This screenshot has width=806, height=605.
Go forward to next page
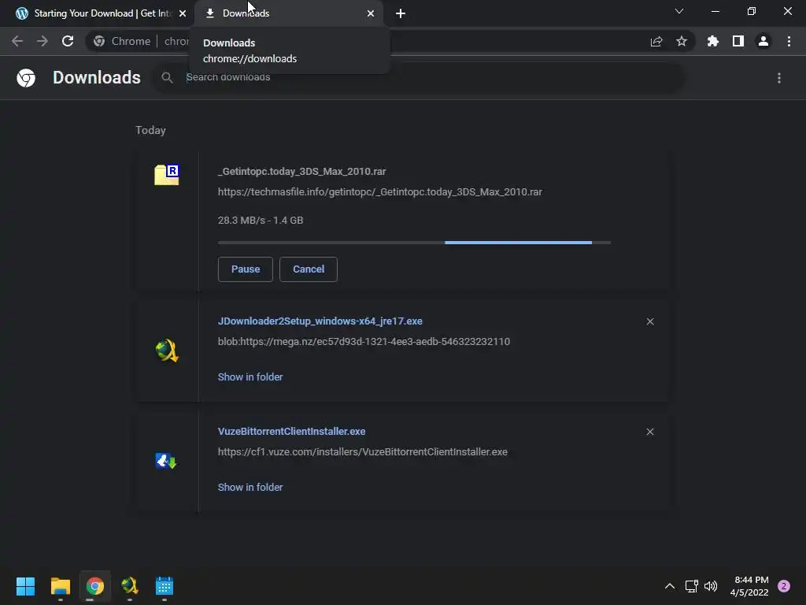pos(43,41)
